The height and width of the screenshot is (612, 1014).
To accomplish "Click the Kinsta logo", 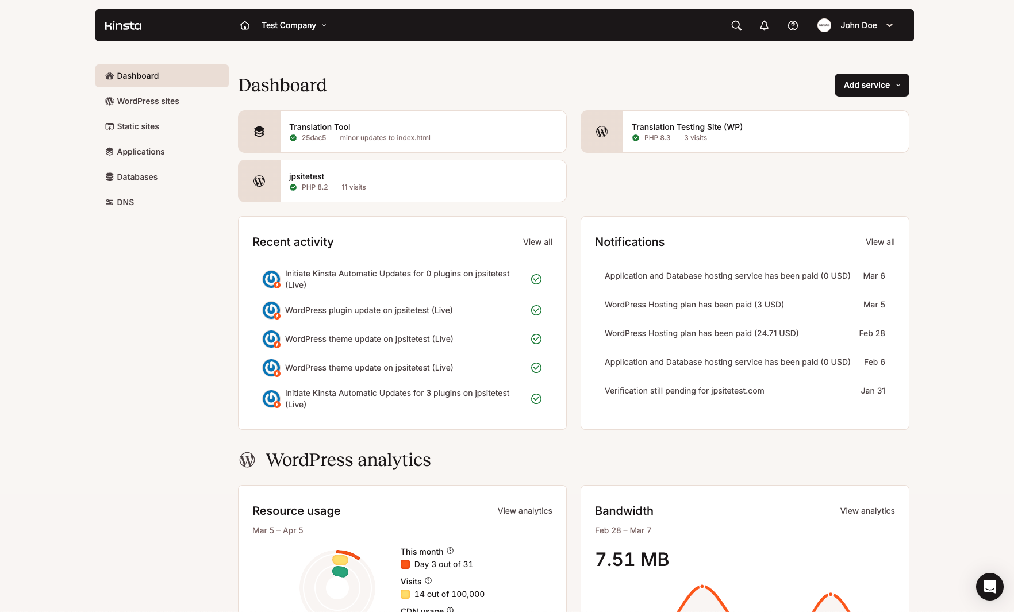I will click(x=123, y=25).
